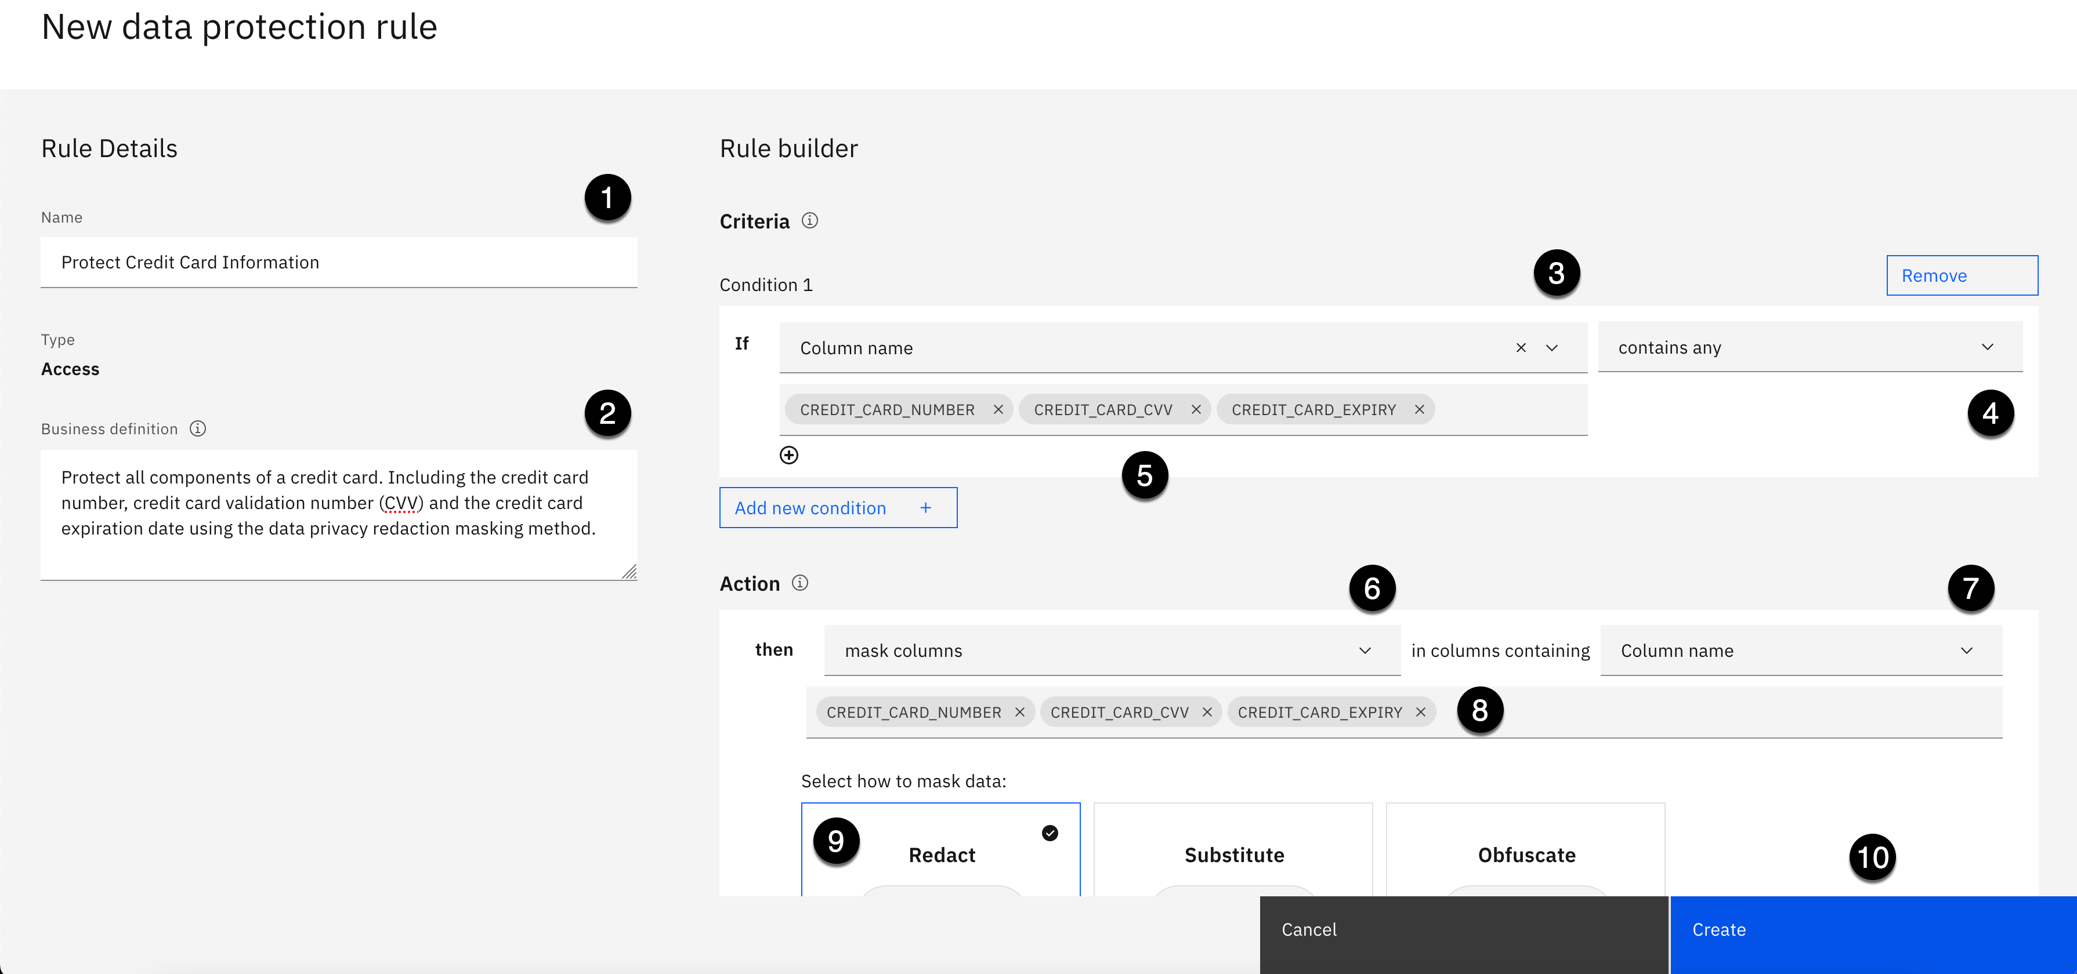Clear the Column name selection in the If field
The height and width of the screenshot is (974, 2077).
tap(1521, 347)
